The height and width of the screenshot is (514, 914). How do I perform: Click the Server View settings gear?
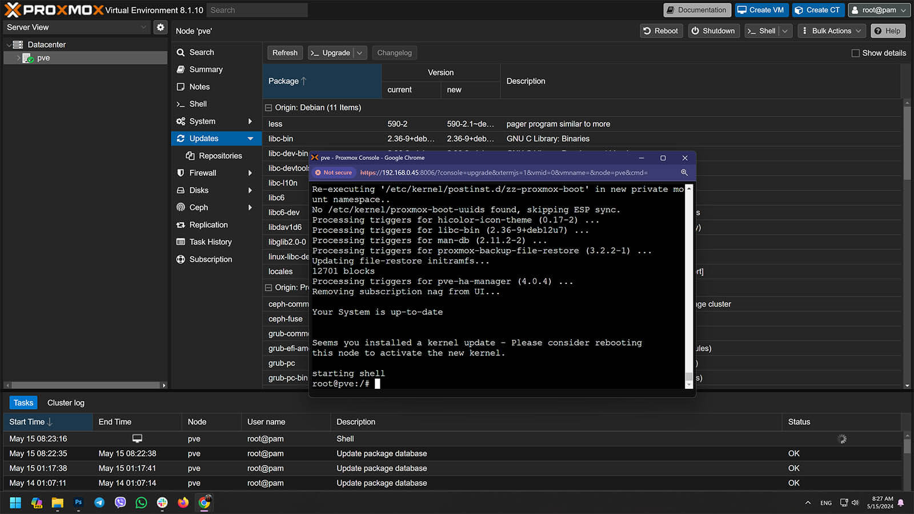coord(161,27)
